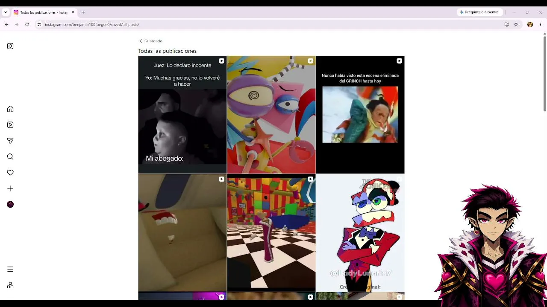Open the 'Juez: Lo declaro inocente' saved reel

pos(182,115)
